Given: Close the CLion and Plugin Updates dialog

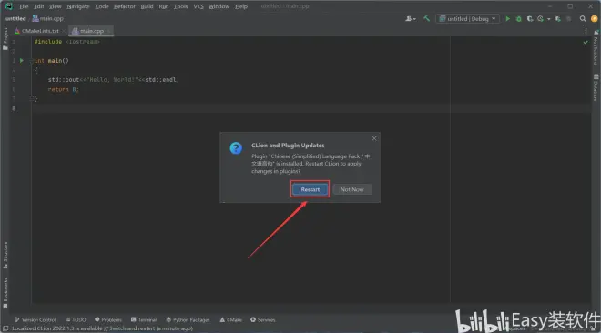Looking at the screenshot, I should 374,138.
